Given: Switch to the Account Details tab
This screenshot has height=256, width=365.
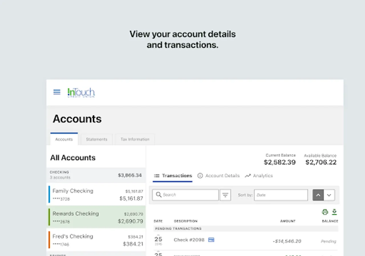Looking at the screenshot, I should click(218, 176).
